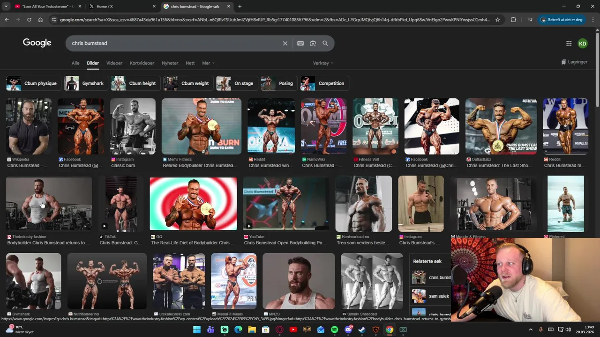Switch to the Alle results tab
Image resolution: width=600 pixels, height=337 pixels.
tap(75, 63)
